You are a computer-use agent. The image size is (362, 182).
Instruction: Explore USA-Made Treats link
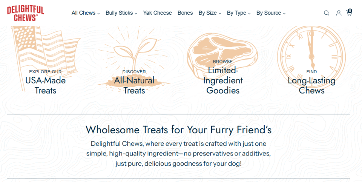(x=46, y=85)
